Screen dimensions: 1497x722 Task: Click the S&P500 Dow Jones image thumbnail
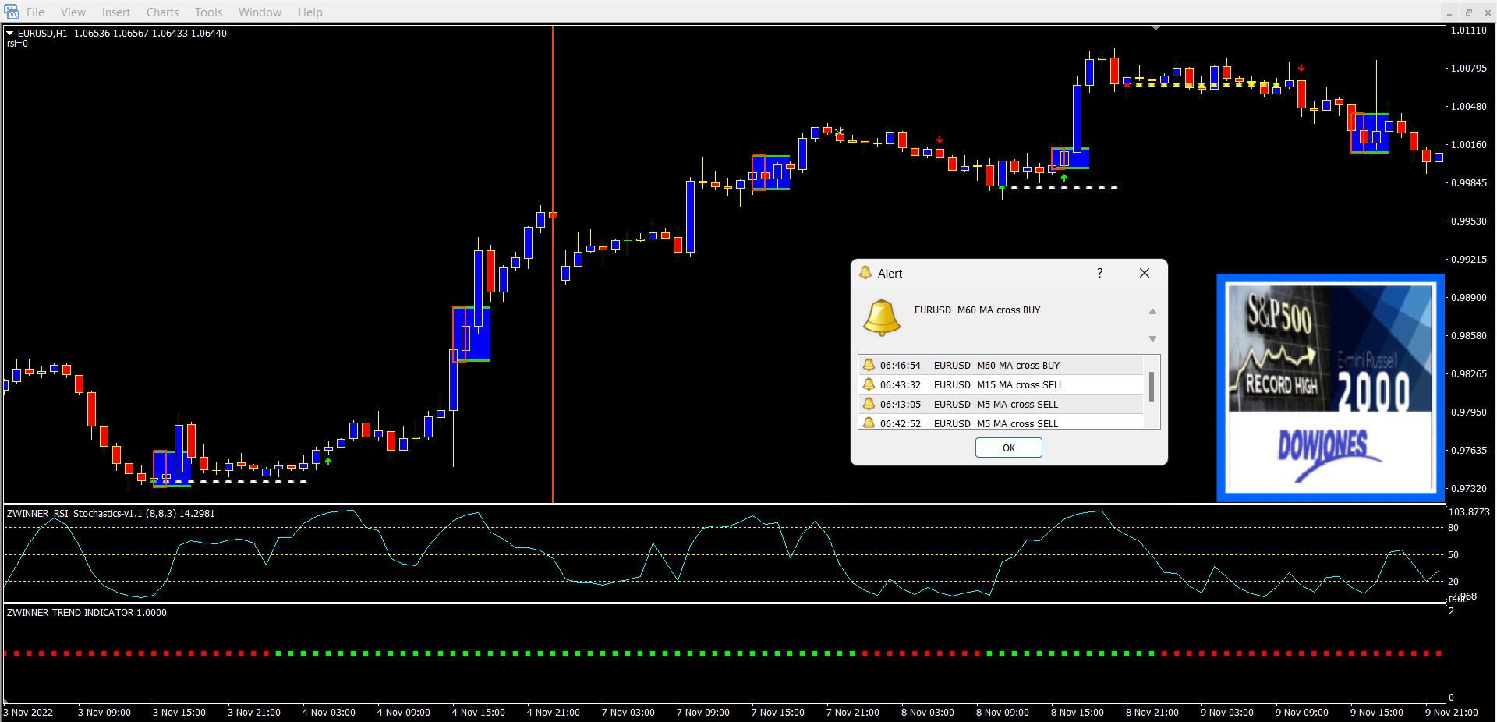(1330, 388)
